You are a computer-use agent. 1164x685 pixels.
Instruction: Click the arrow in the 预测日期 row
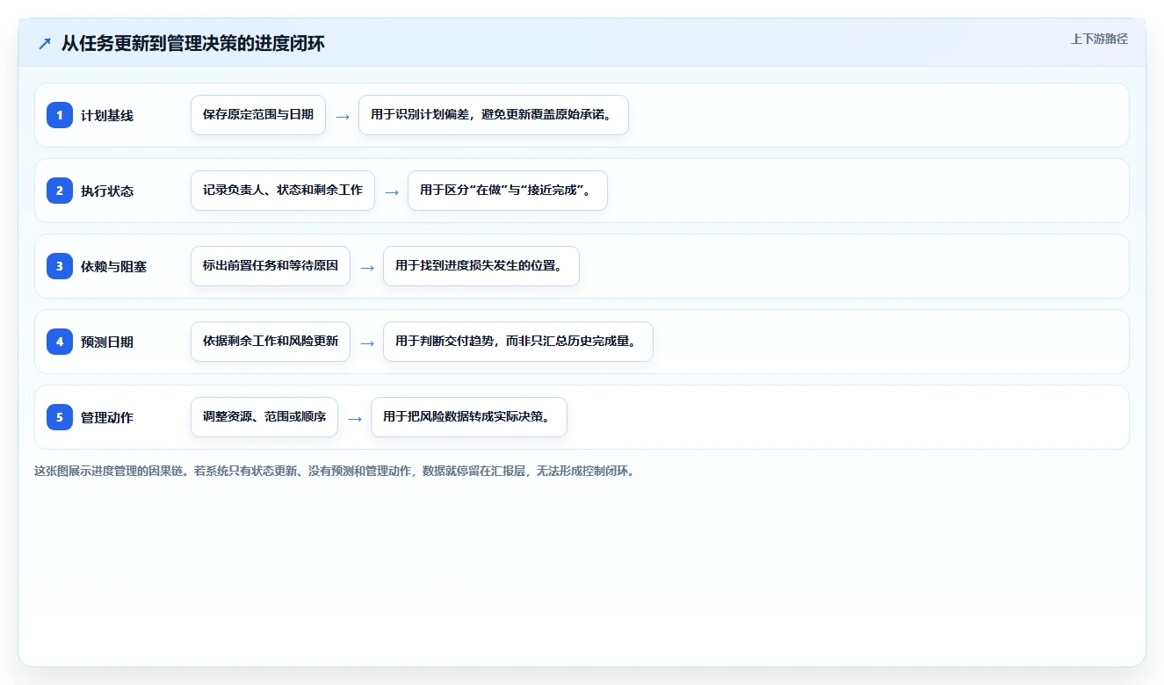[367, 342]
